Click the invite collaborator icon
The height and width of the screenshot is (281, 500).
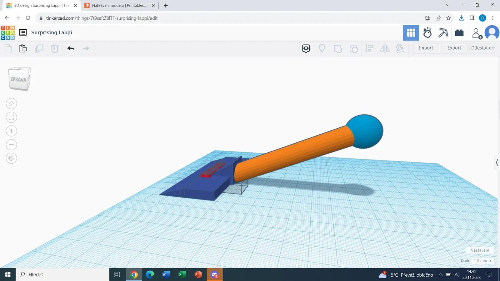click(477, 33)
